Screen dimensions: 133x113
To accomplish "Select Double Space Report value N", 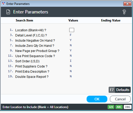I will (x=71, y=76).
